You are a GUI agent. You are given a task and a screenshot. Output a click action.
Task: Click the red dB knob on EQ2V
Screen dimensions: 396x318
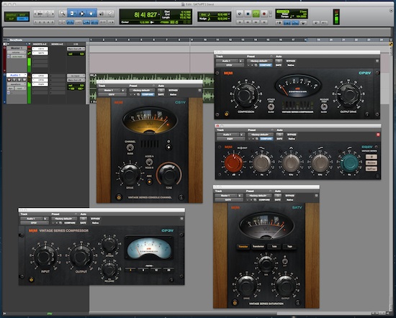[x=233, y=163]
